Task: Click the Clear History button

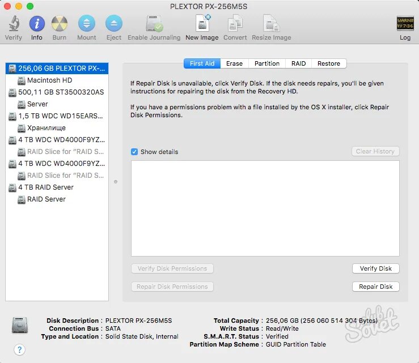Action: [375, 151]
